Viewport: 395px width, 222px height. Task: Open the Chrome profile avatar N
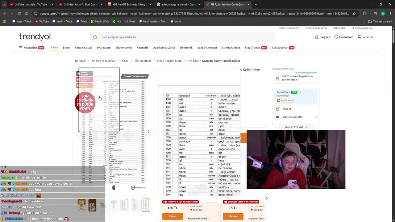pyautogui.click(x=383, y=14)
